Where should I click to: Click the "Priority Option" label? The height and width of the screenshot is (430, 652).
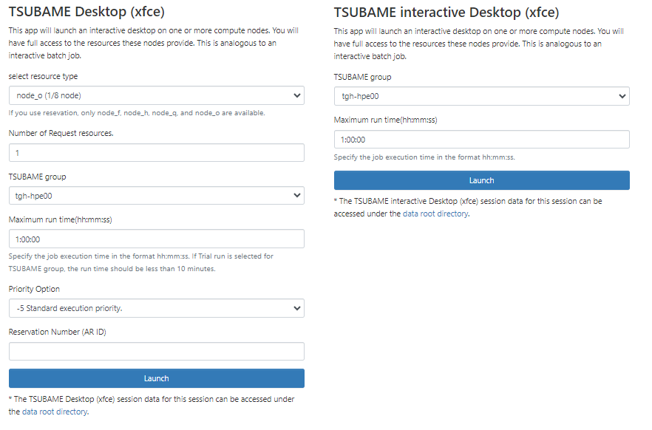pos(35,289)
